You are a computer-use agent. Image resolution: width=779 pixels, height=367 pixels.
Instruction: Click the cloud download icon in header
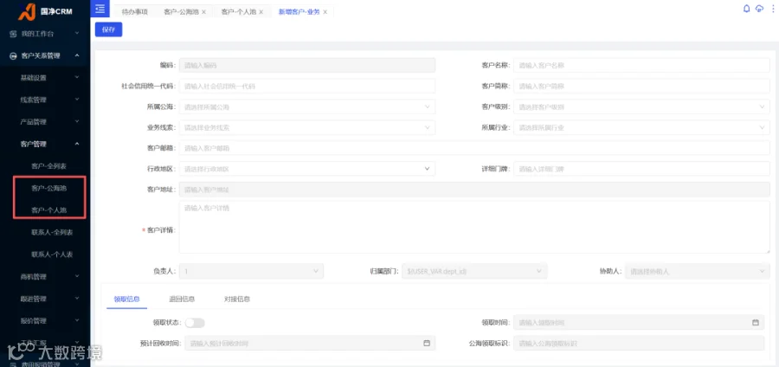click(759, 9)
